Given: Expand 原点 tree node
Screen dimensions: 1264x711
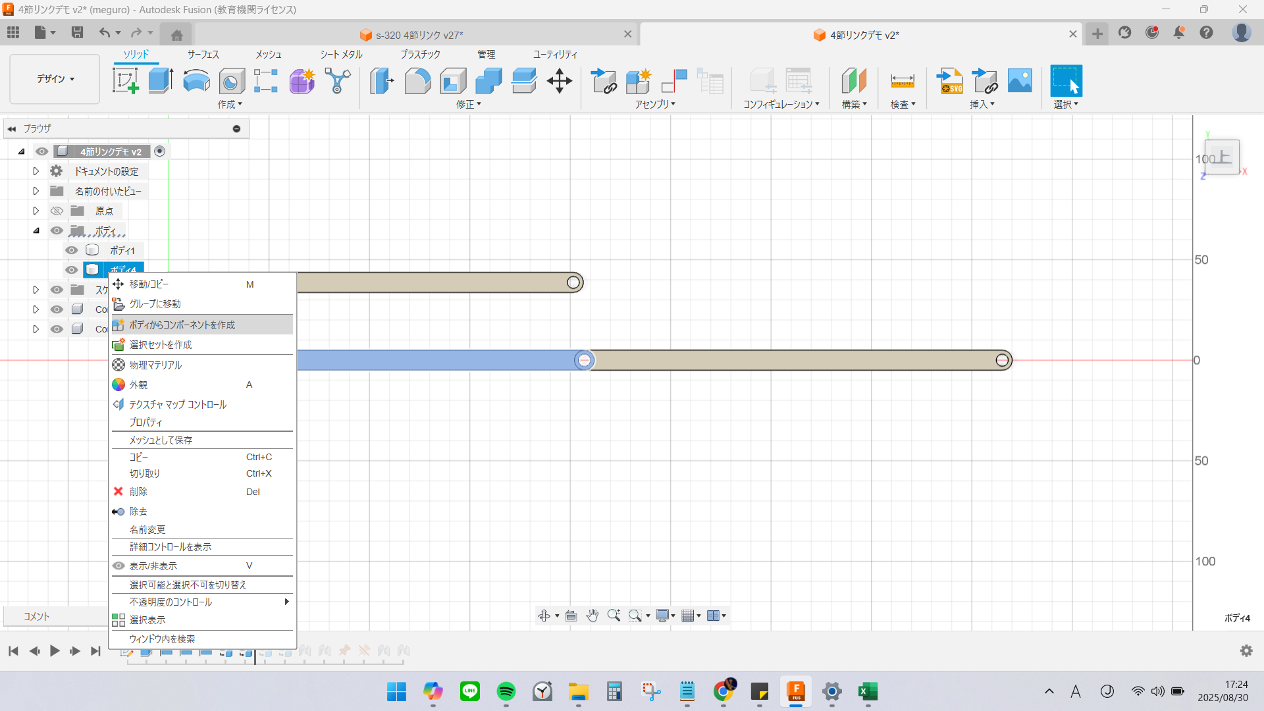Looking at the screenshot, I should (x=36, y=211).
